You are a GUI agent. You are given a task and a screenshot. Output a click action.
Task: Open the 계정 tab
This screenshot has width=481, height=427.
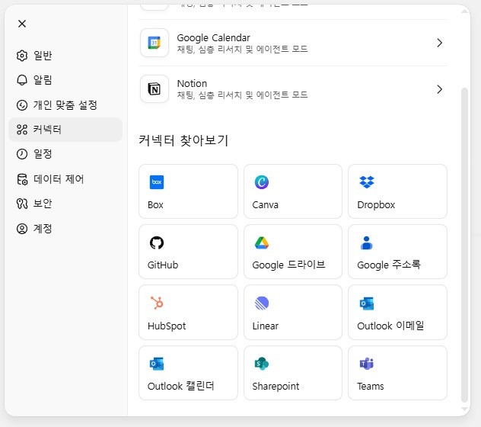65,229
